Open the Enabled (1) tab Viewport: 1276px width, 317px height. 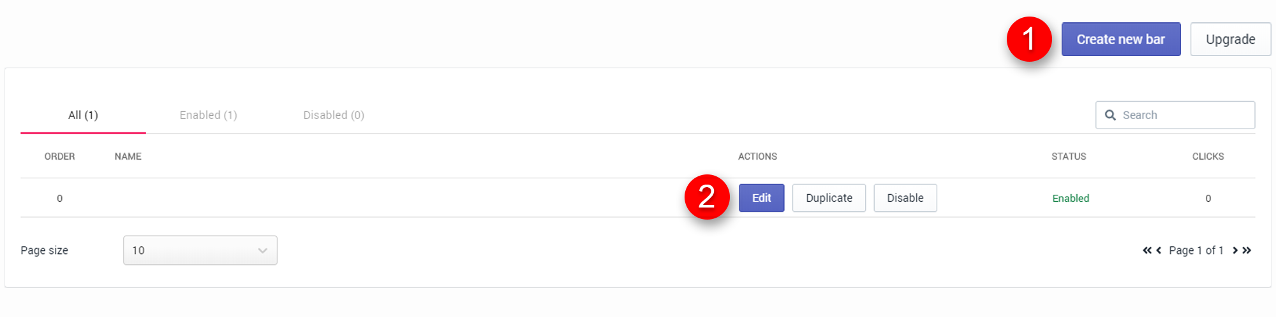click(208, 115)
